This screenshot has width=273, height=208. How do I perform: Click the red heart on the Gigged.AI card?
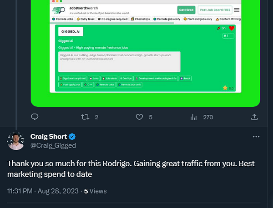pos(231,28)
